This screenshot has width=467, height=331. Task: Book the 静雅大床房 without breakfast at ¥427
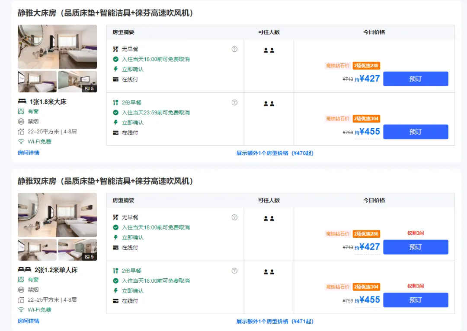coord(415,79)
